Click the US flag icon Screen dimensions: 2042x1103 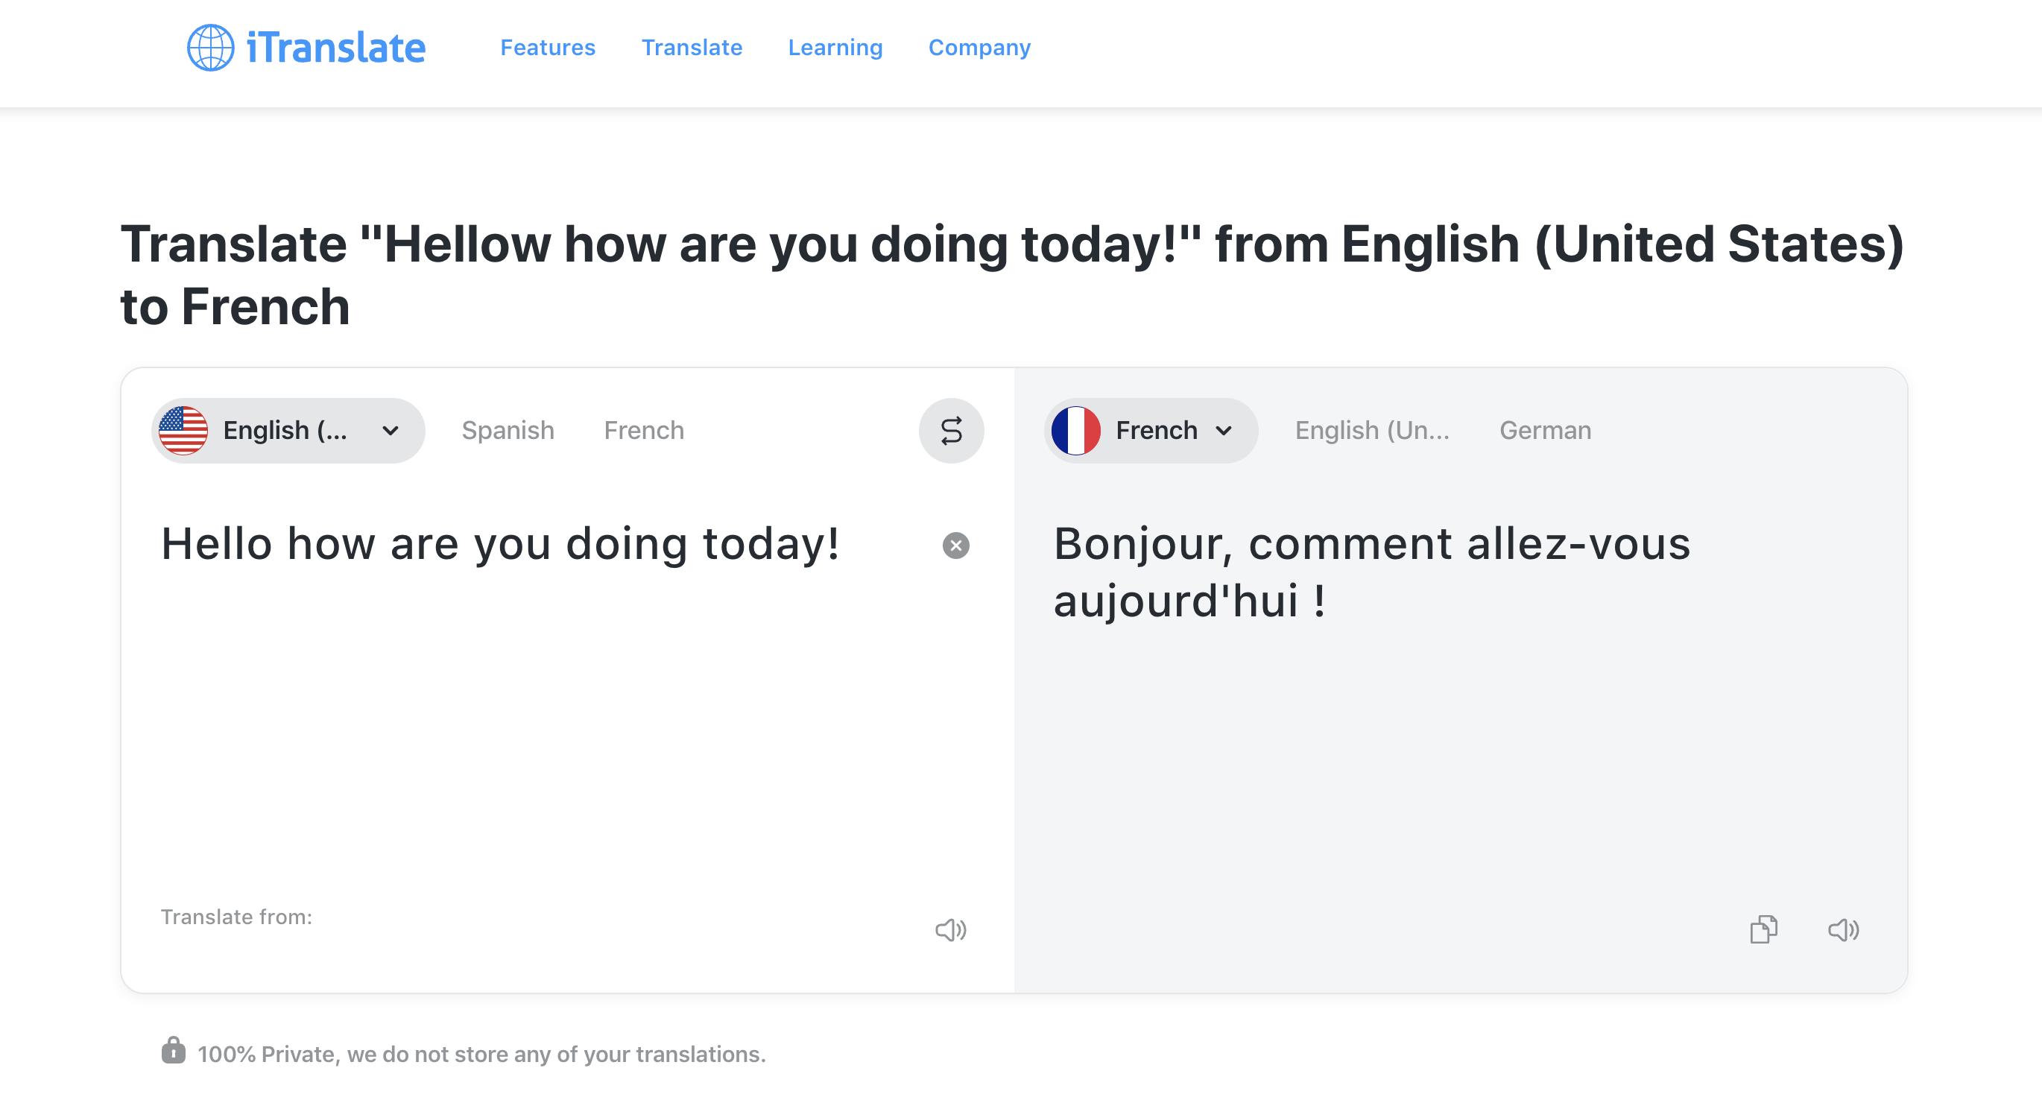pyautogui.click(x=183, y=430)
